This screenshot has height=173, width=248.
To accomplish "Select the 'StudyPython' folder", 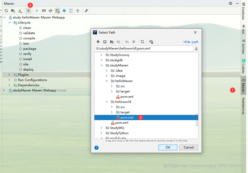I will coord(119,133).
